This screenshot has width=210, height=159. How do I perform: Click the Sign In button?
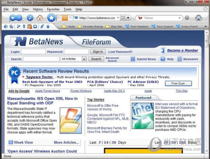pyautogui.click(x=98, y=52)
